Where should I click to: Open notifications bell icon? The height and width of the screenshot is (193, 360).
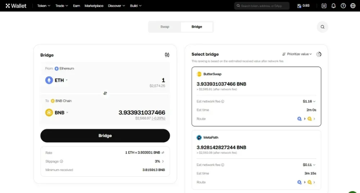pyautogui.click(x=333, y=6)
